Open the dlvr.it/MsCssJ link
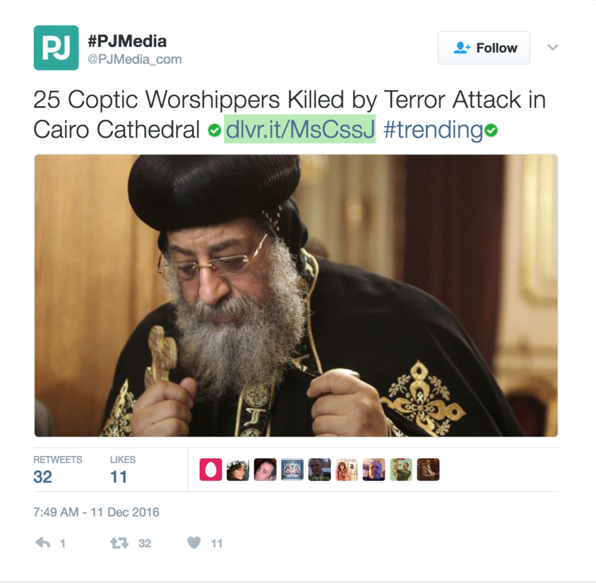This screenshot has height=583, width=596. click(x=300, y=129)
